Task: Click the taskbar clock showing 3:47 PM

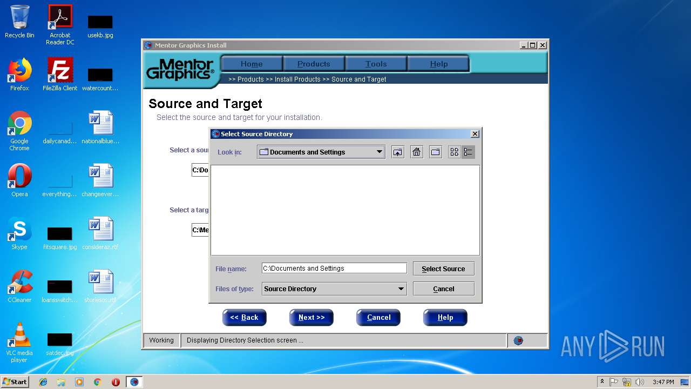Action: (x=663, y=382)
